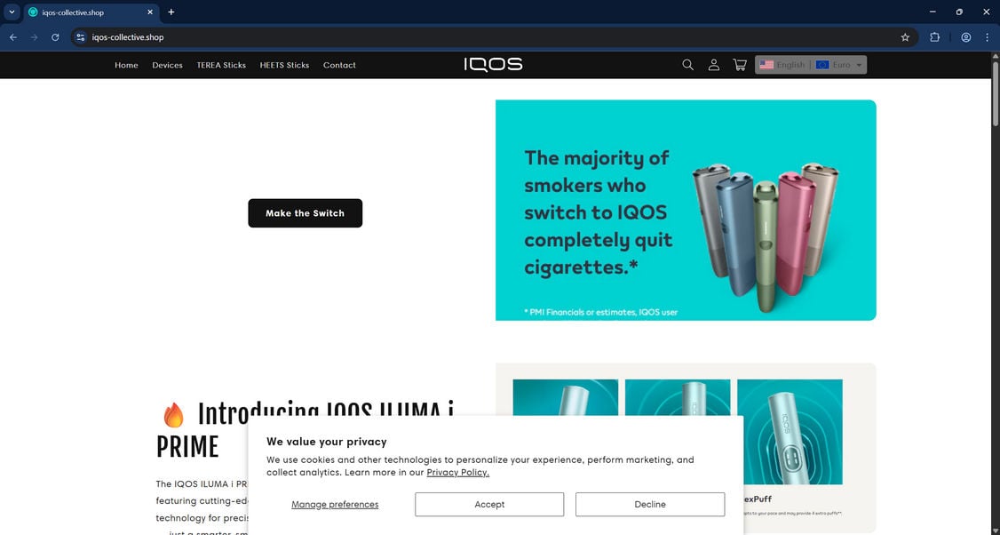Open the middle ILUMA device thumbnail
Viewport: 1000px width, 535px height.
[x=678, y=398]
